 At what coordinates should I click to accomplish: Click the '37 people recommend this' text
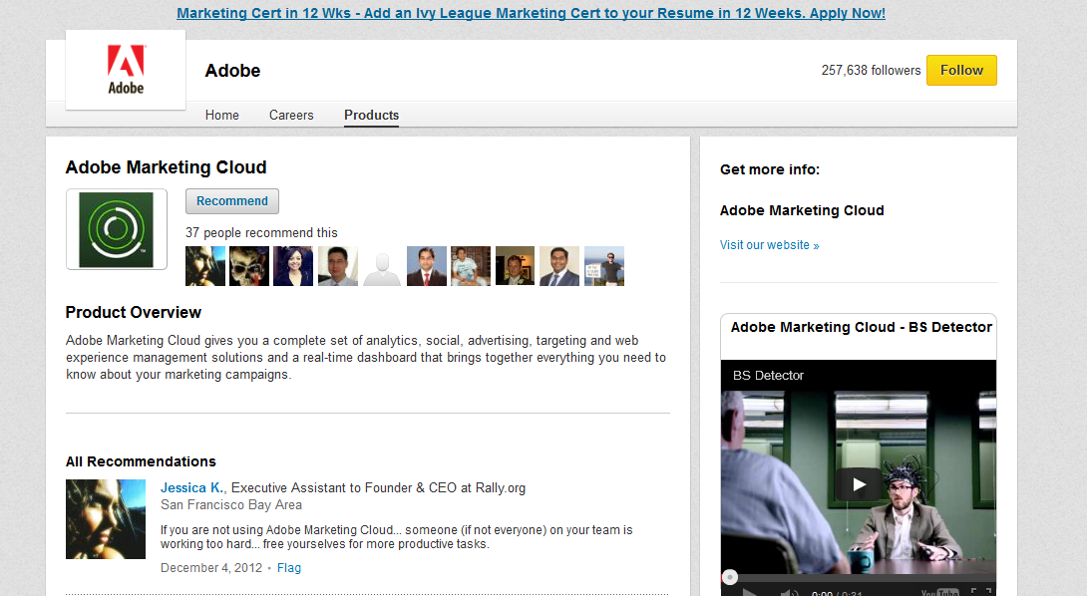tap(261, 233)
